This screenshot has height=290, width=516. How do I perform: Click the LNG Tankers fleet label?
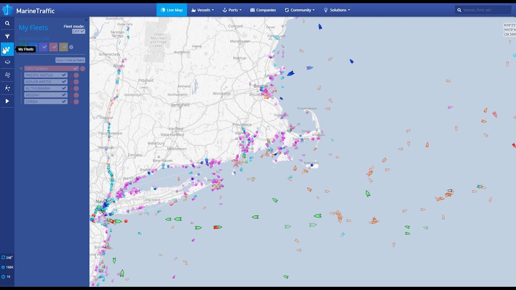click(x=37, y=68)
